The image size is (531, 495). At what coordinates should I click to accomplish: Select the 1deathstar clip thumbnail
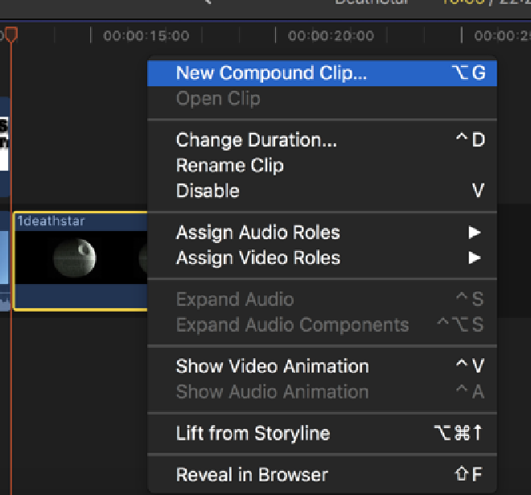click(x=75, y=259)
